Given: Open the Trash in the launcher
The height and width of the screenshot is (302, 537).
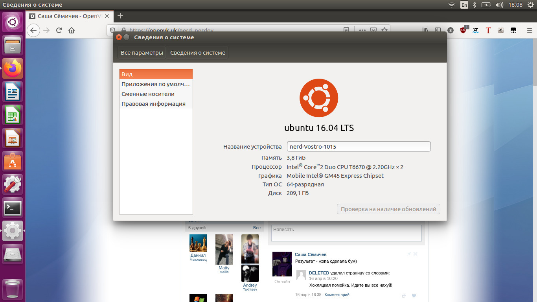Looking at the screenshot, I should 13,289.
